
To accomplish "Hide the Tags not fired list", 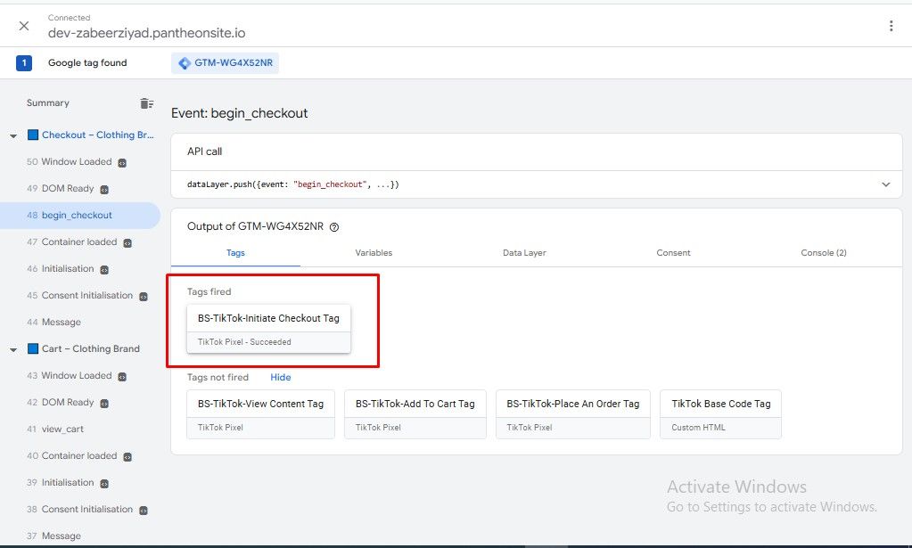I will [280, 378].
